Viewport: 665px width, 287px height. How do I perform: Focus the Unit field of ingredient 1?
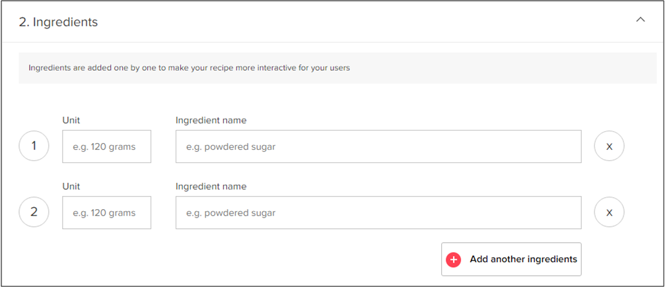point(106,146)
